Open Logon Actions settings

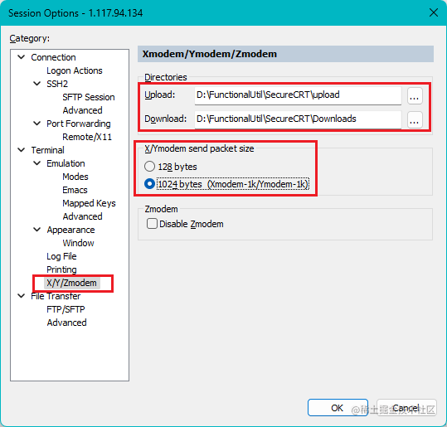[x=75, y=70]
